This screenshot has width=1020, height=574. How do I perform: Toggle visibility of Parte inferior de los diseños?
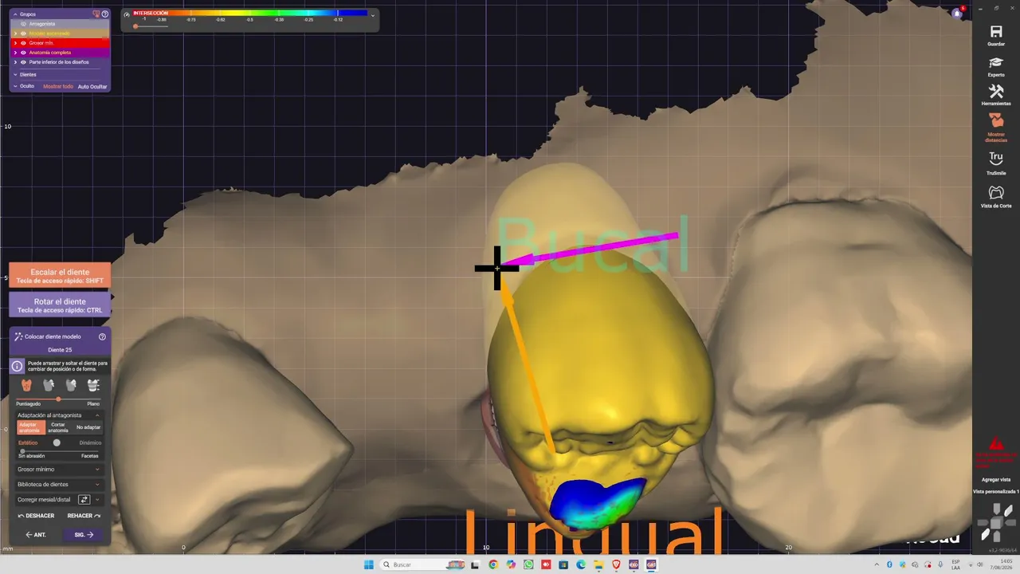[23, 61]
